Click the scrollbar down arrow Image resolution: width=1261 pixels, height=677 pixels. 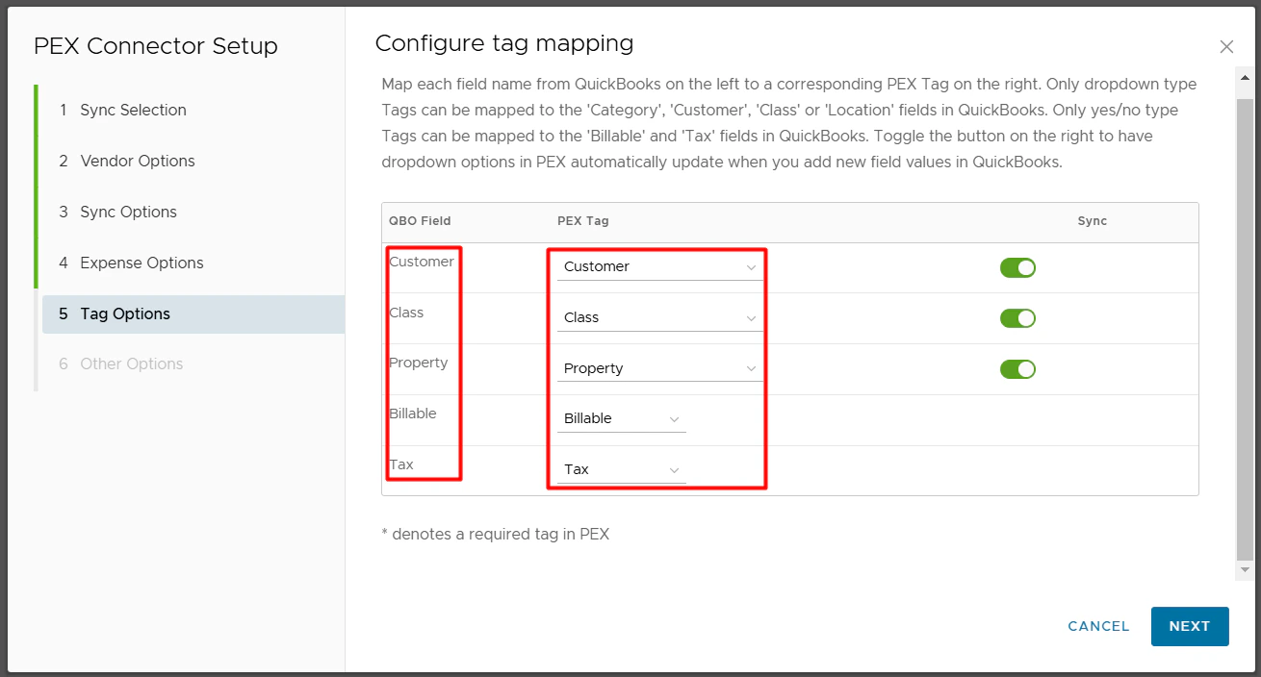1245,569
